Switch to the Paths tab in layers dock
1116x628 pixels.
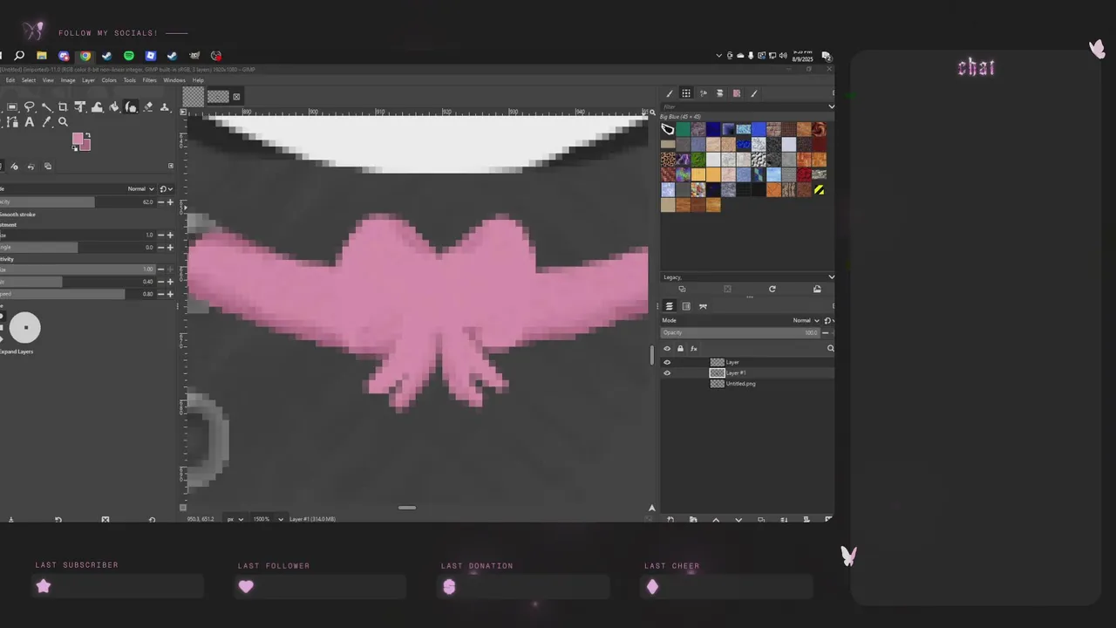[x=703, y=306]
